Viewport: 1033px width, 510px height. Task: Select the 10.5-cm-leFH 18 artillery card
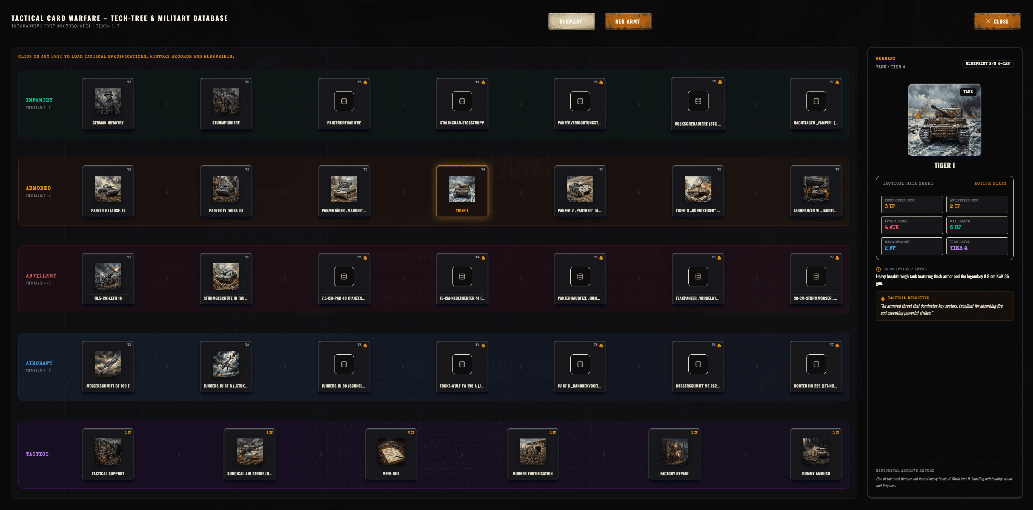pyautogui.click(x=108, y=279)
